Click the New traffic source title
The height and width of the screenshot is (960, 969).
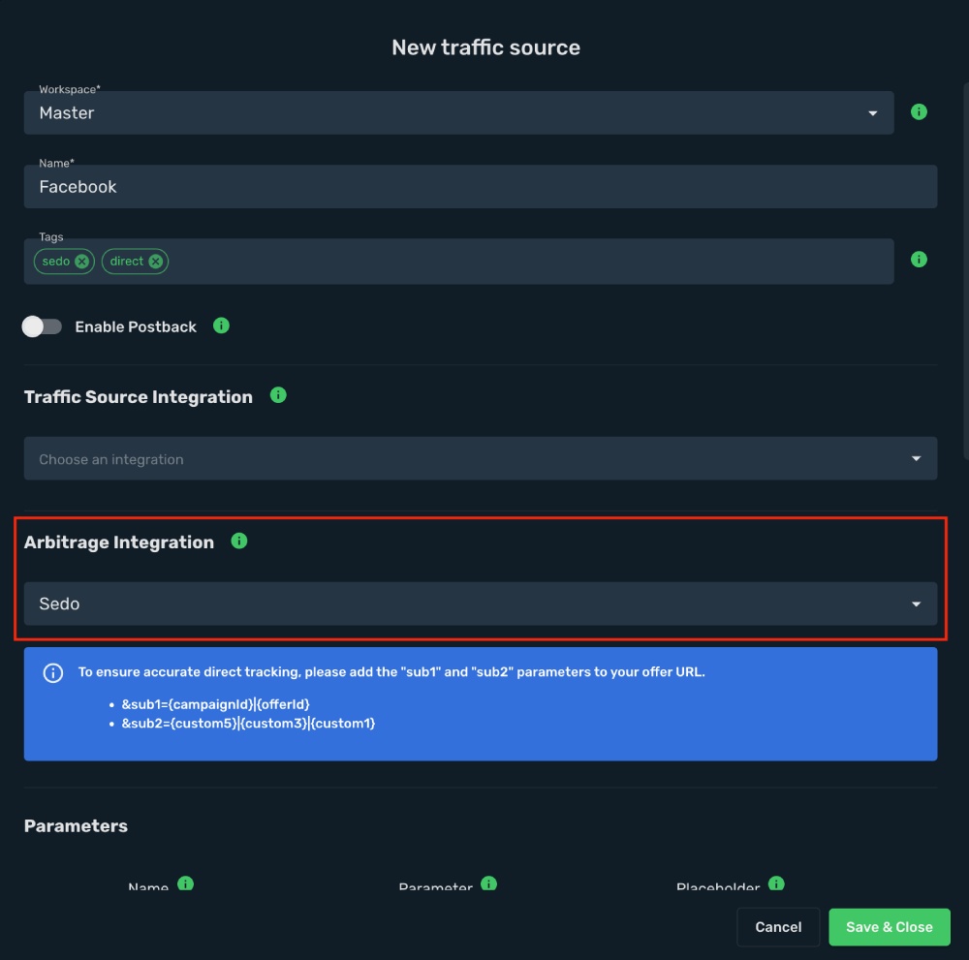pos(485,47)
